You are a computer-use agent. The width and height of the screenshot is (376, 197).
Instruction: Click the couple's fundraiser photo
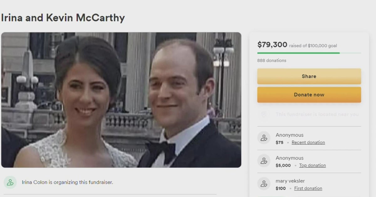pos(121,100)
